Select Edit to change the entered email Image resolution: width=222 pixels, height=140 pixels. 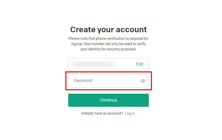(140, 64)
